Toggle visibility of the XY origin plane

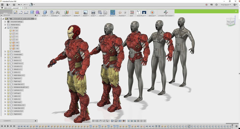11,43
